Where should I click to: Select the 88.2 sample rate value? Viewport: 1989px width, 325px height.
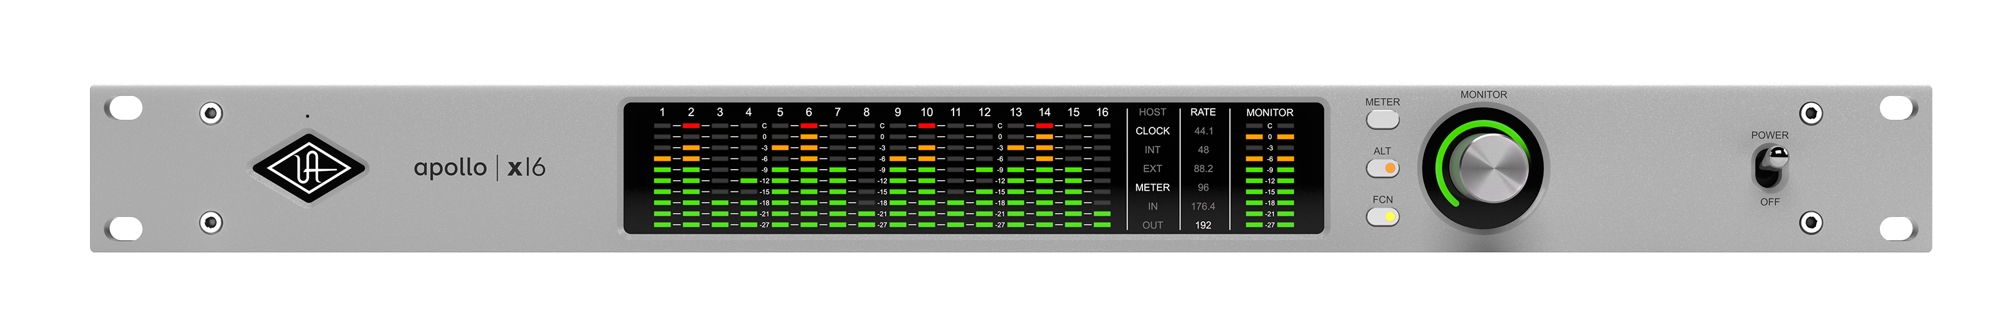tap(1203, 168)
